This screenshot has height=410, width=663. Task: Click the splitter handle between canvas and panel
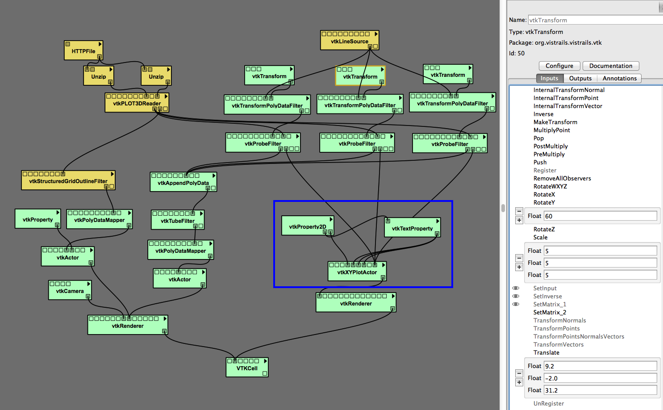pos(503,208)
